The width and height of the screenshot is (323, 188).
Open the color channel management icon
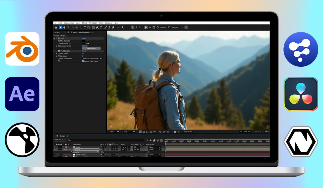click(x=160, y=132)
